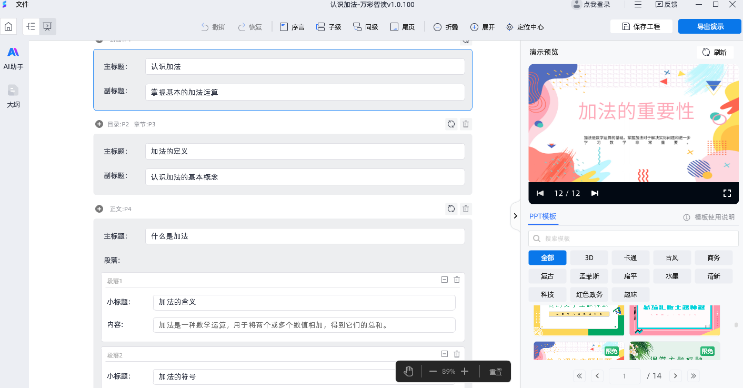Click 定位中心 to center view

pos(525,27)
